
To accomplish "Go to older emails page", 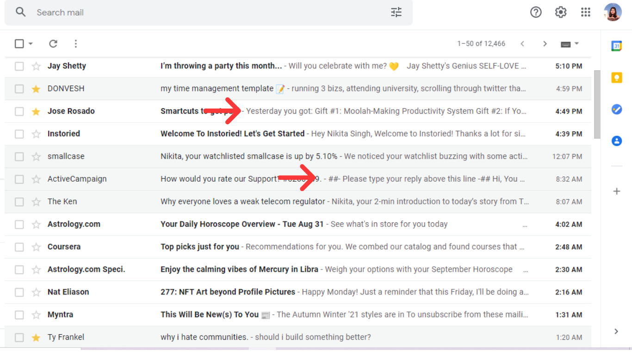I will click(x=545, y=43).
